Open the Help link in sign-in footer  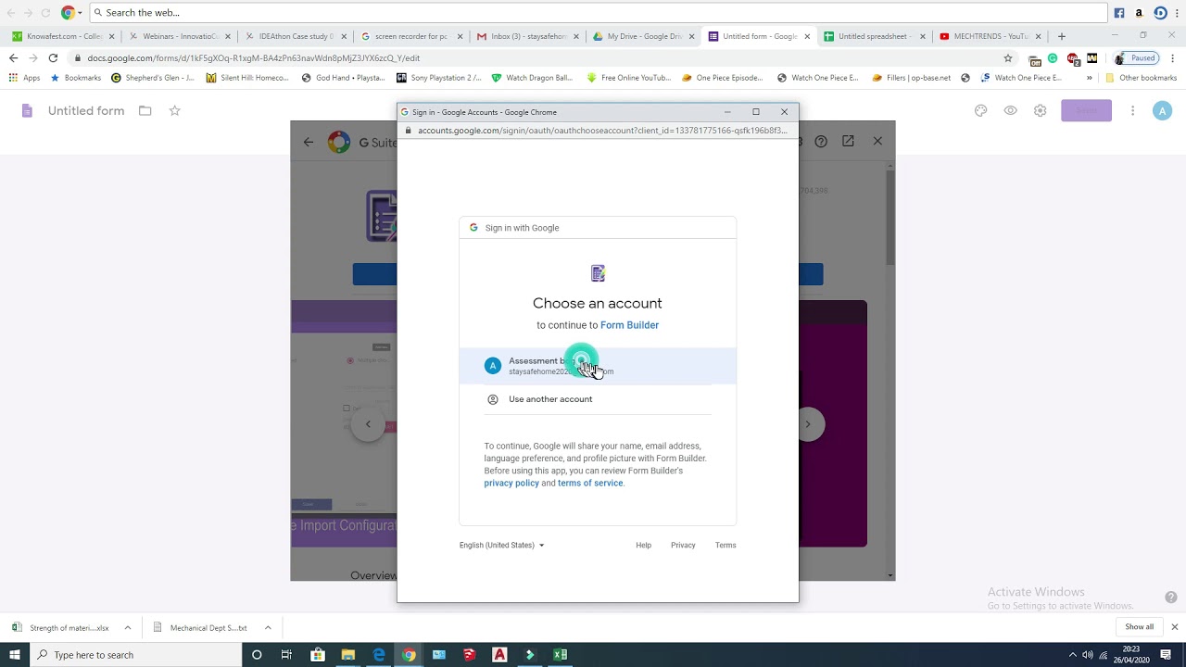[x=643, y=545]
